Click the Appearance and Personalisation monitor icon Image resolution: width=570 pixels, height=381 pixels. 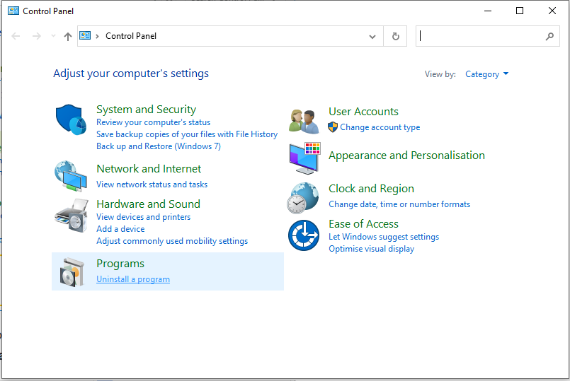[304, 158]
